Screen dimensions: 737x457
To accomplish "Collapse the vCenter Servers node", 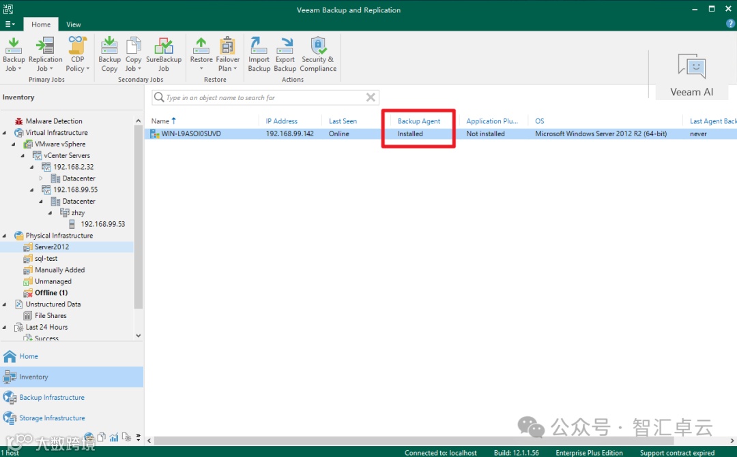I will tap(23, 155).
